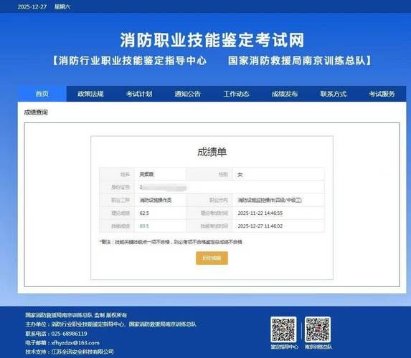Click the 南京训练总队 caption under the QR code

point(318,347)
